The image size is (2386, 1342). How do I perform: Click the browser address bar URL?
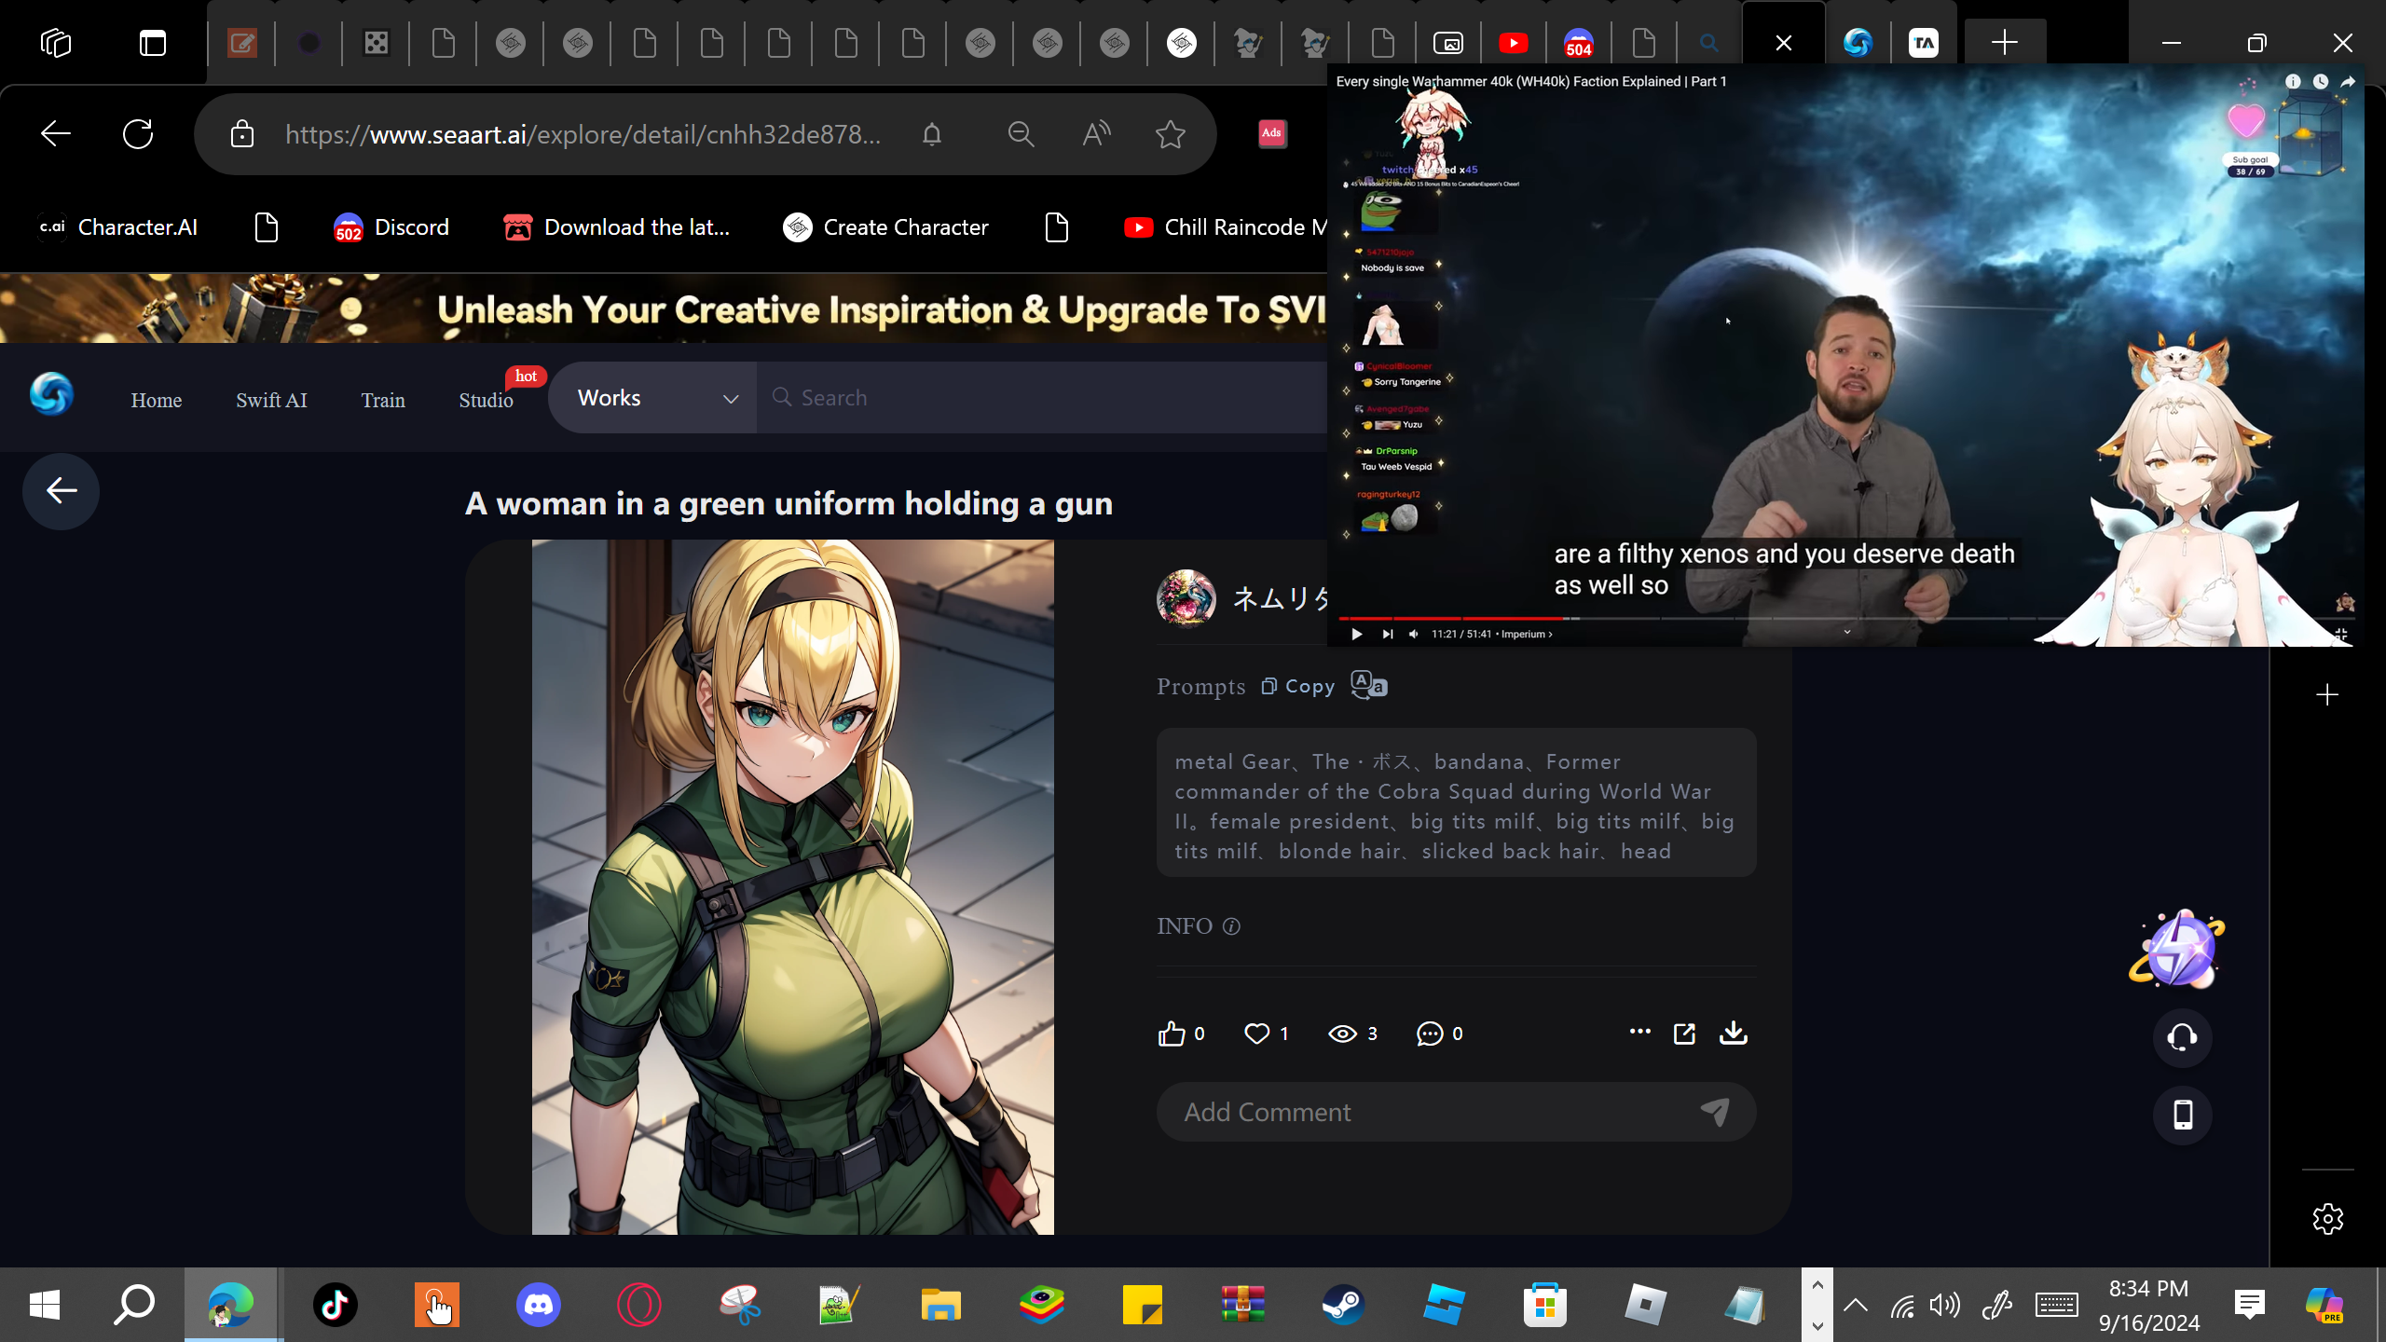coord(583,135)
